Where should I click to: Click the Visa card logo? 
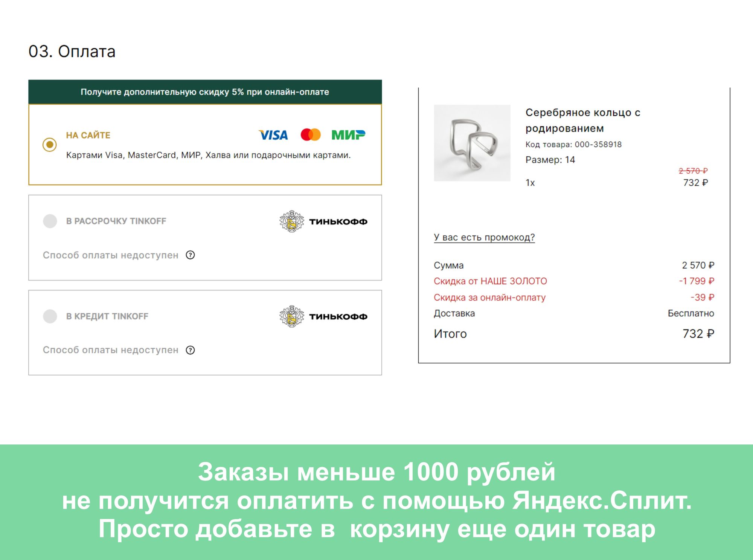(x=273, y=135)
